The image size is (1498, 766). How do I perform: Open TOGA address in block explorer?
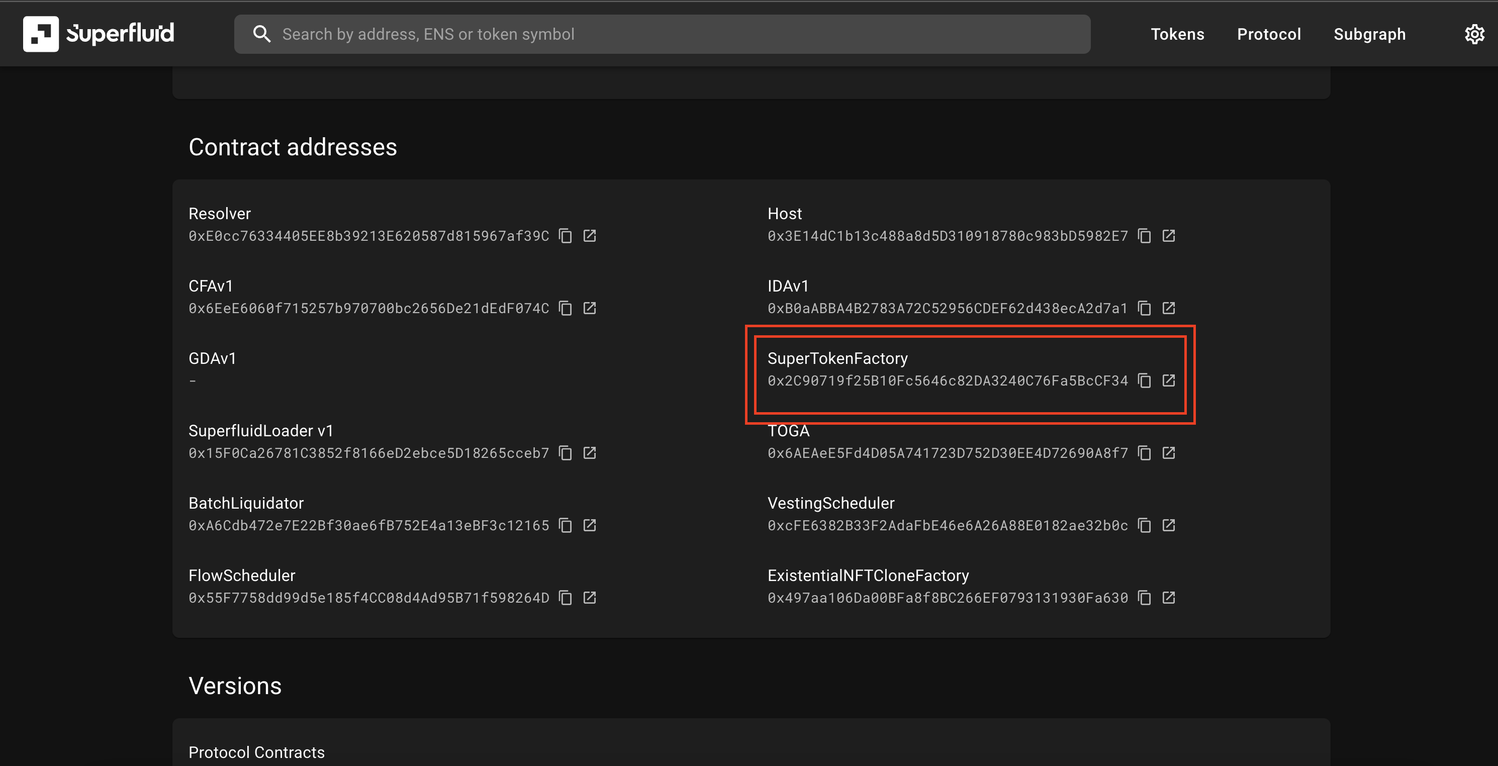[x=1169, y=453]
